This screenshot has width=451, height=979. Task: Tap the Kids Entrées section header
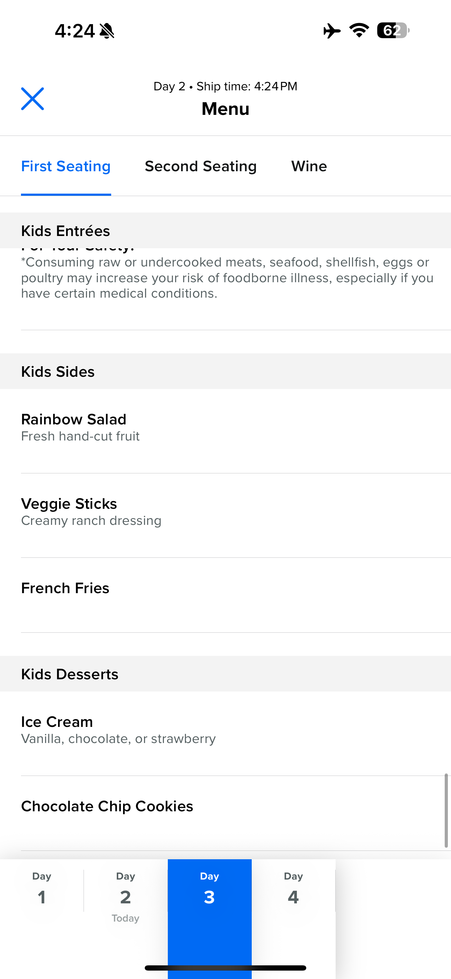click(x=66, y=231)
